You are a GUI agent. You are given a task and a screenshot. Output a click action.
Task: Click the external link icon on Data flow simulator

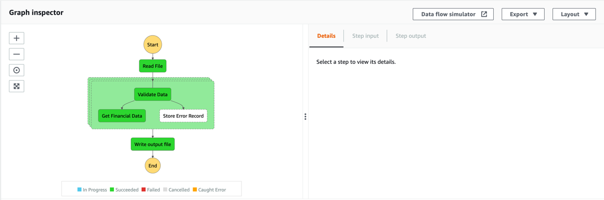tap(484, 14)
